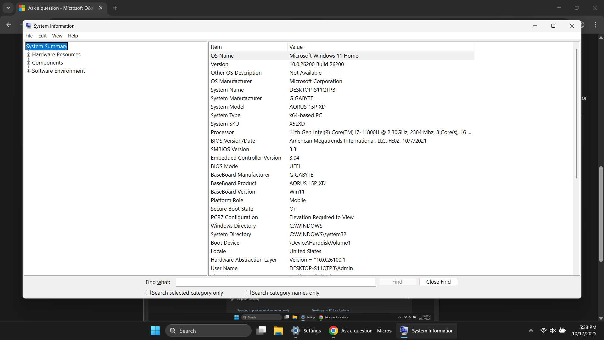Screen dimensions: 604x340
Task: Launch File Explorer from the taskbar
Action: coord(278,331)
